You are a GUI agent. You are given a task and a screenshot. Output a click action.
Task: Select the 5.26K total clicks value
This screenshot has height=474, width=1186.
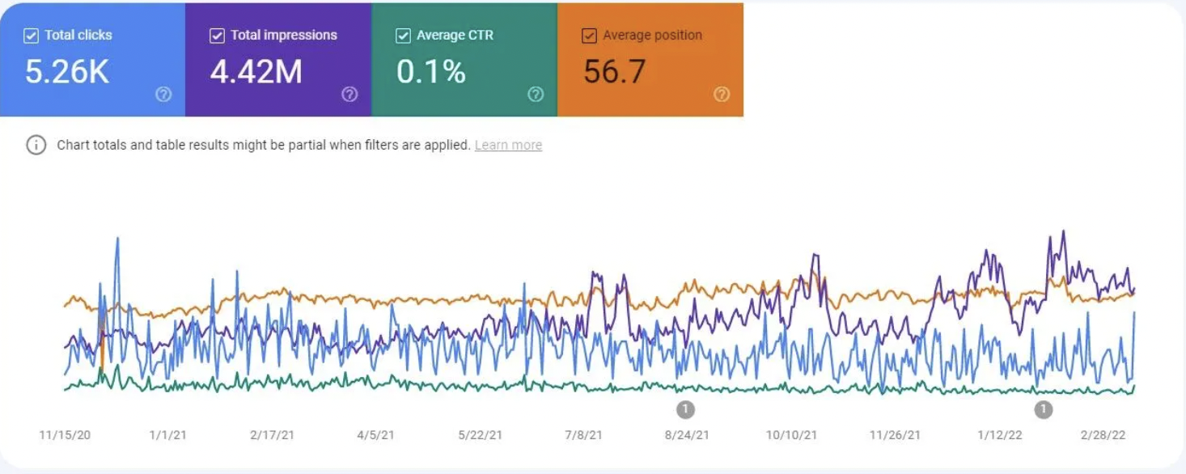pos(67,72)
